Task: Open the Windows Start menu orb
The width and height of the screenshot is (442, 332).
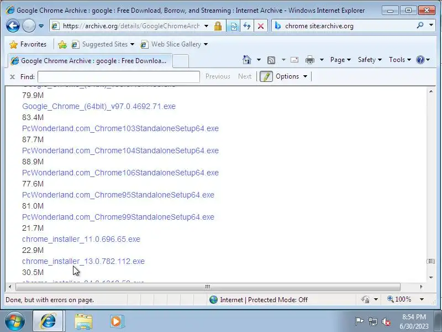Action: [14, 321]
